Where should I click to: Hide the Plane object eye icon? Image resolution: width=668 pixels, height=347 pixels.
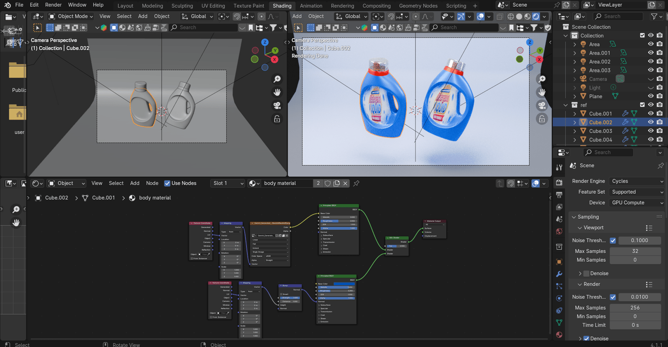click(x=651, y=96)
